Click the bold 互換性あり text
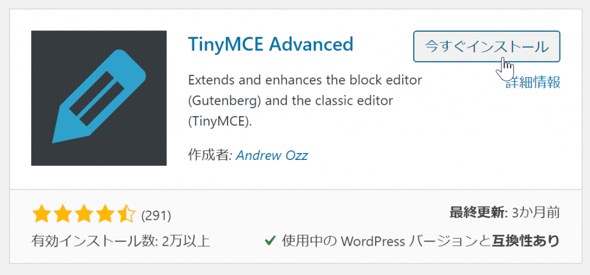 pos(525,240)
